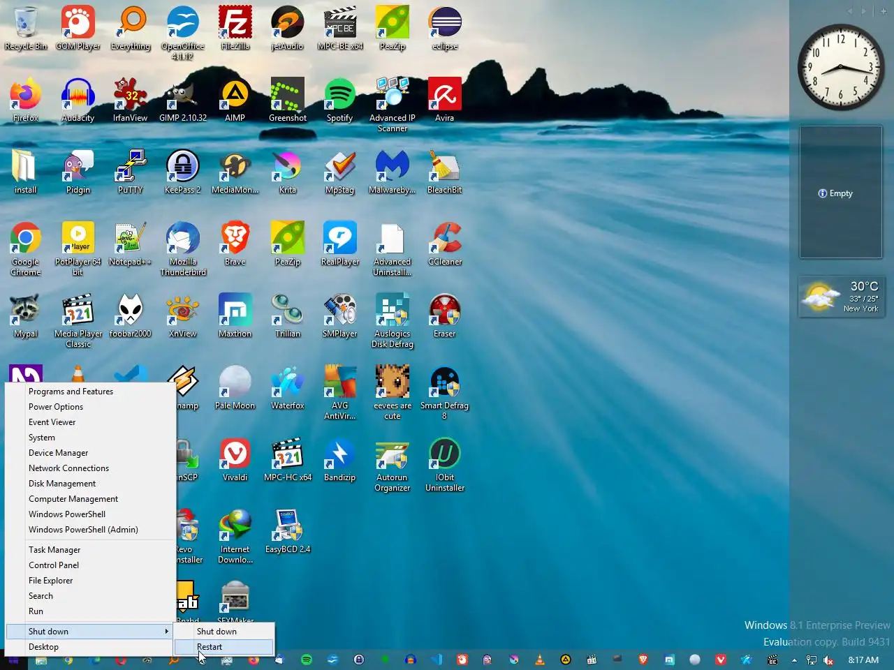Launch the PuTTY desktop shortcut
The height and width of the screenshot is (670, 894).
pyautogui.click(x=131, y=172)
